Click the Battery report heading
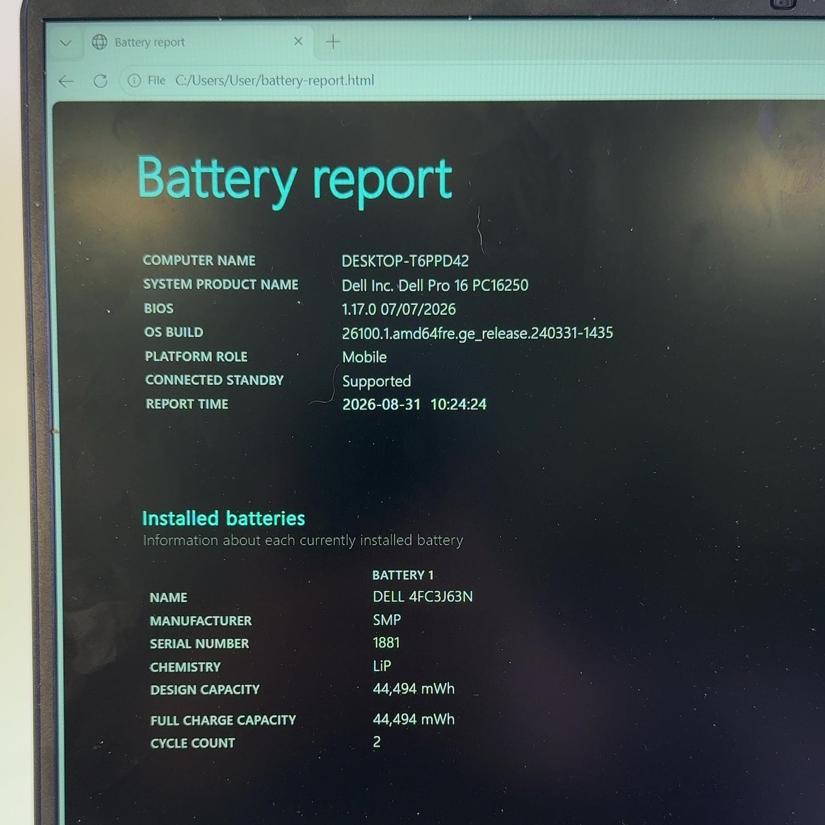This screenshot has width=825, height=825. click(x=295, y=180)
